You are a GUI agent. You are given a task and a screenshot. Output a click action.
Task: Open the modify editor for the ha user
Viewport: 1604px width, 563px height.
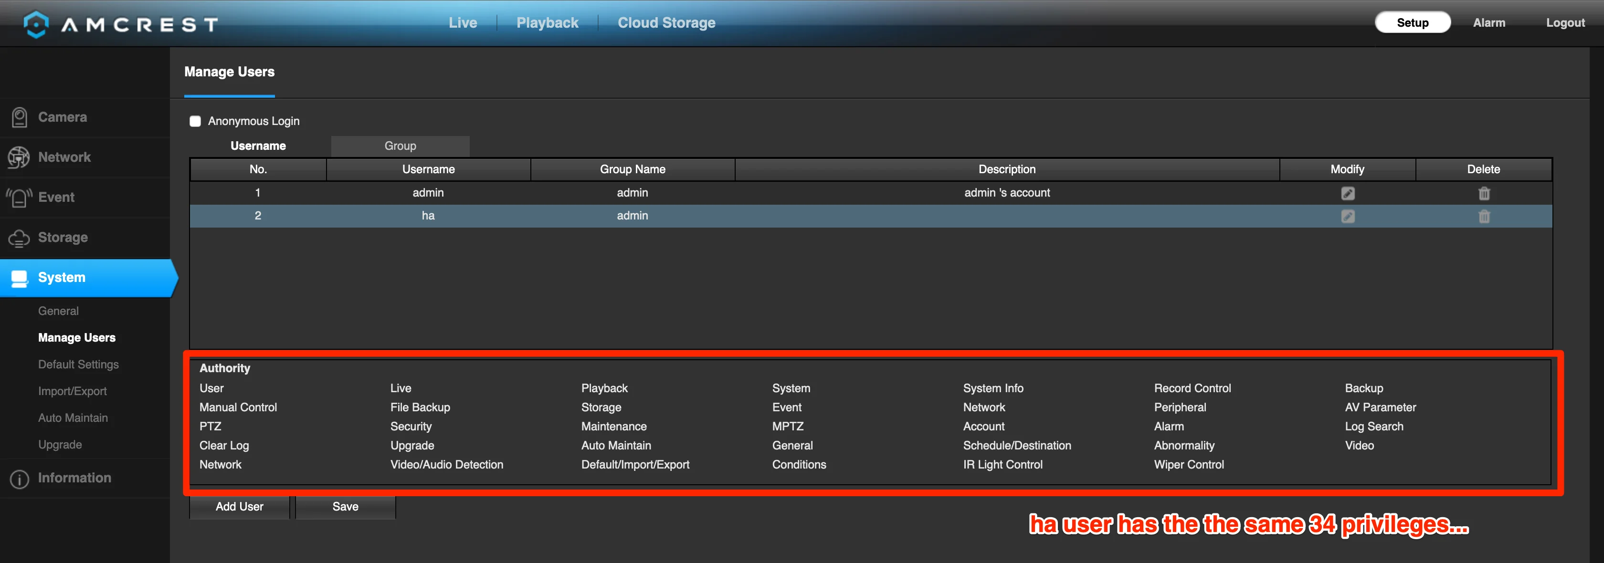(1348, 216)
